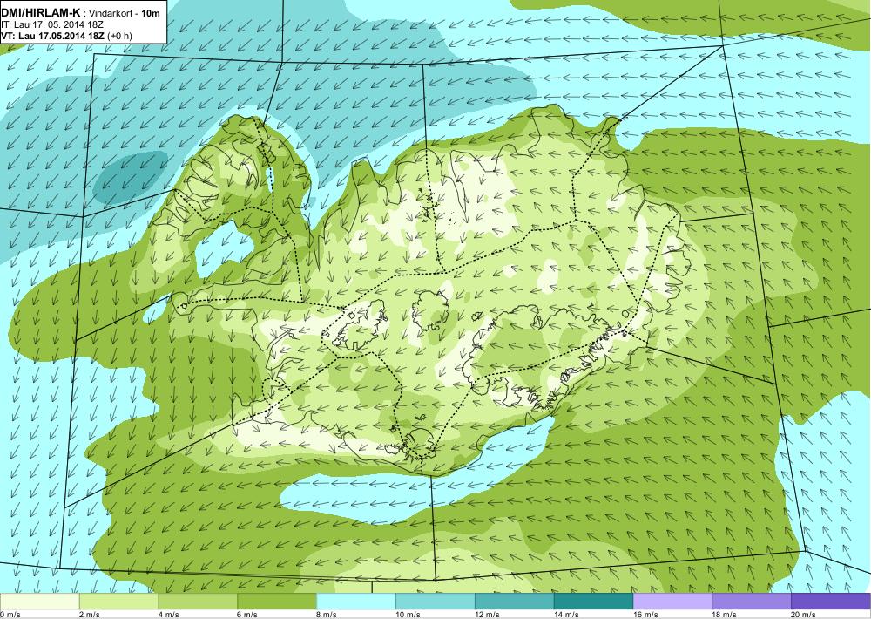Select the purple 18–20 m/s legend swatch

click(x=752, y=602)
